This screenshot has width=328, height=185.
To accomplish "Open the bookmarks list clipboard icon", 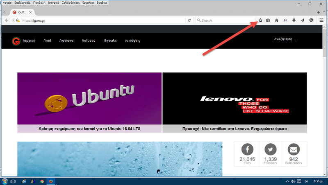I will (x=268, y=20).
